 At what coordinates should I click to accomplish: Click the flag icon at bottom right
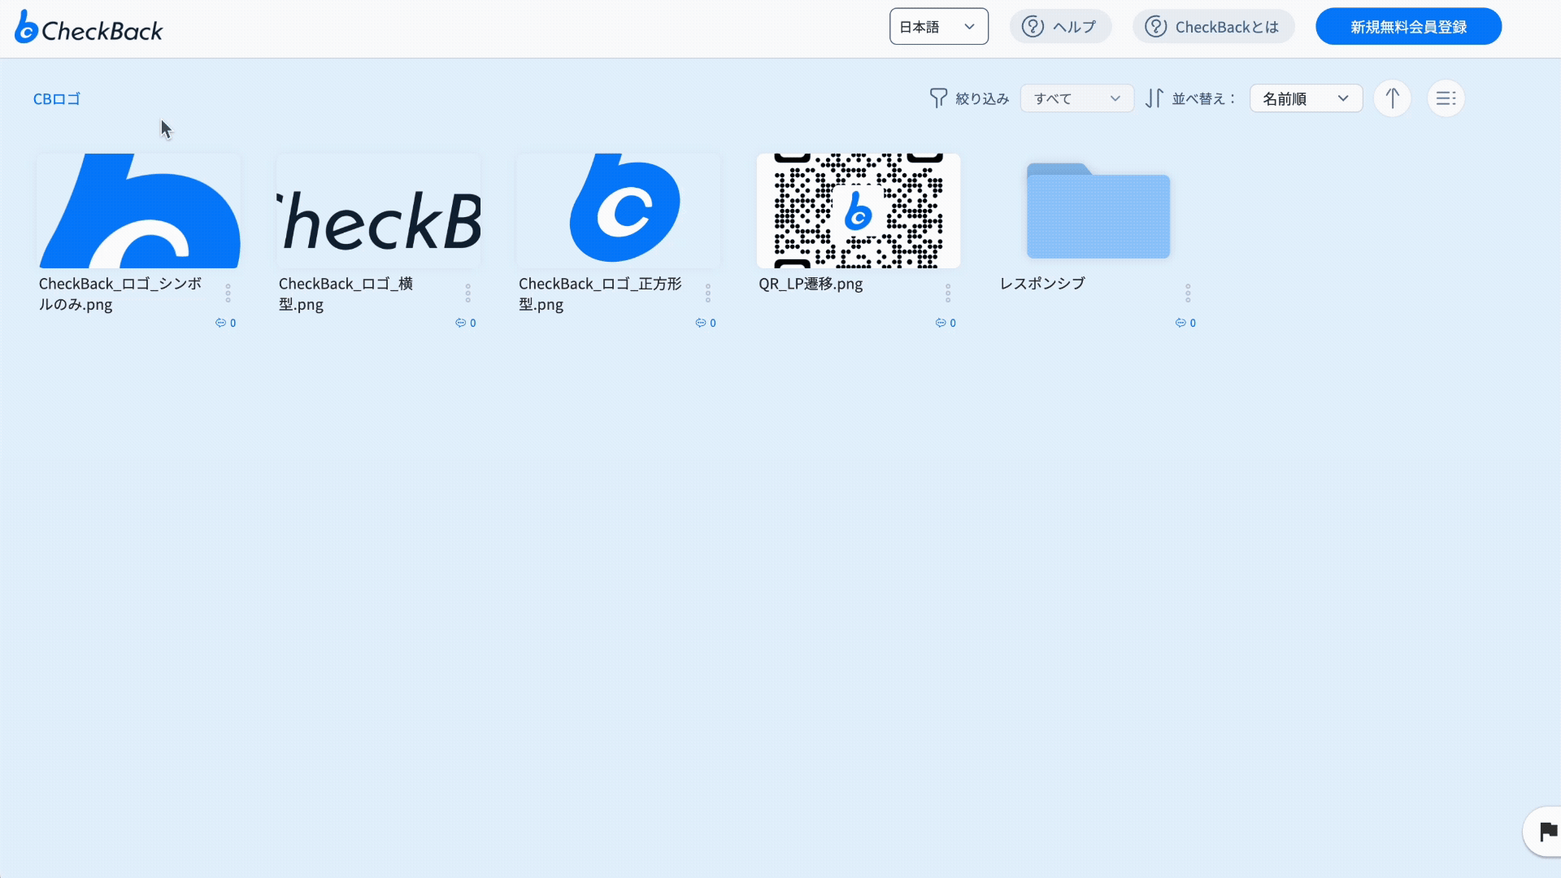coord(1547,832)
